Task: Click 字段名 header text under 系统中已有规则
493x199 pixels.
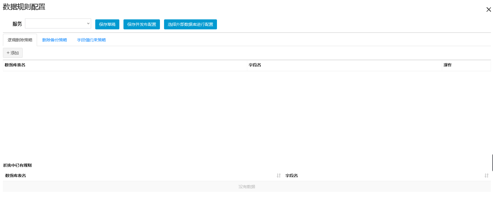Action: pyautogui.click(x=292, y=176)
